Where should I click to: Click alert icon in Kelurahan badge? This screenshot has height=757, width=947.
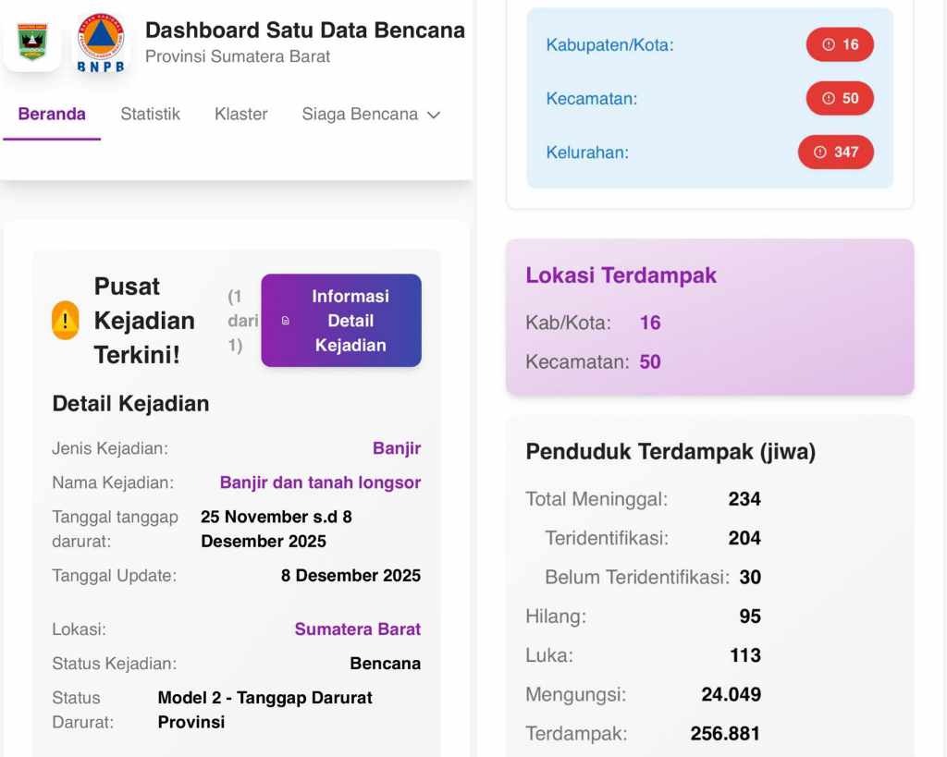tap(820, 152)
